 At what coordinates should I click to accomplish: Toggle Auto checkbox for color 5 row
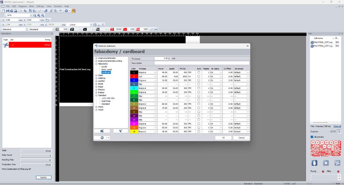199,88
